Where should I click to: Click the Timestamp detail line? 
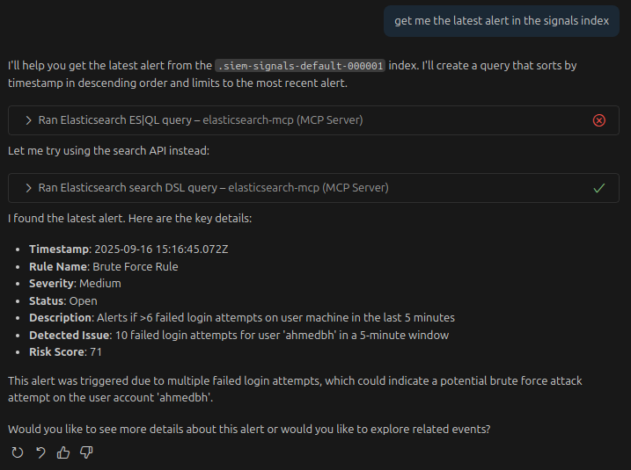click(x=128, y=249)
